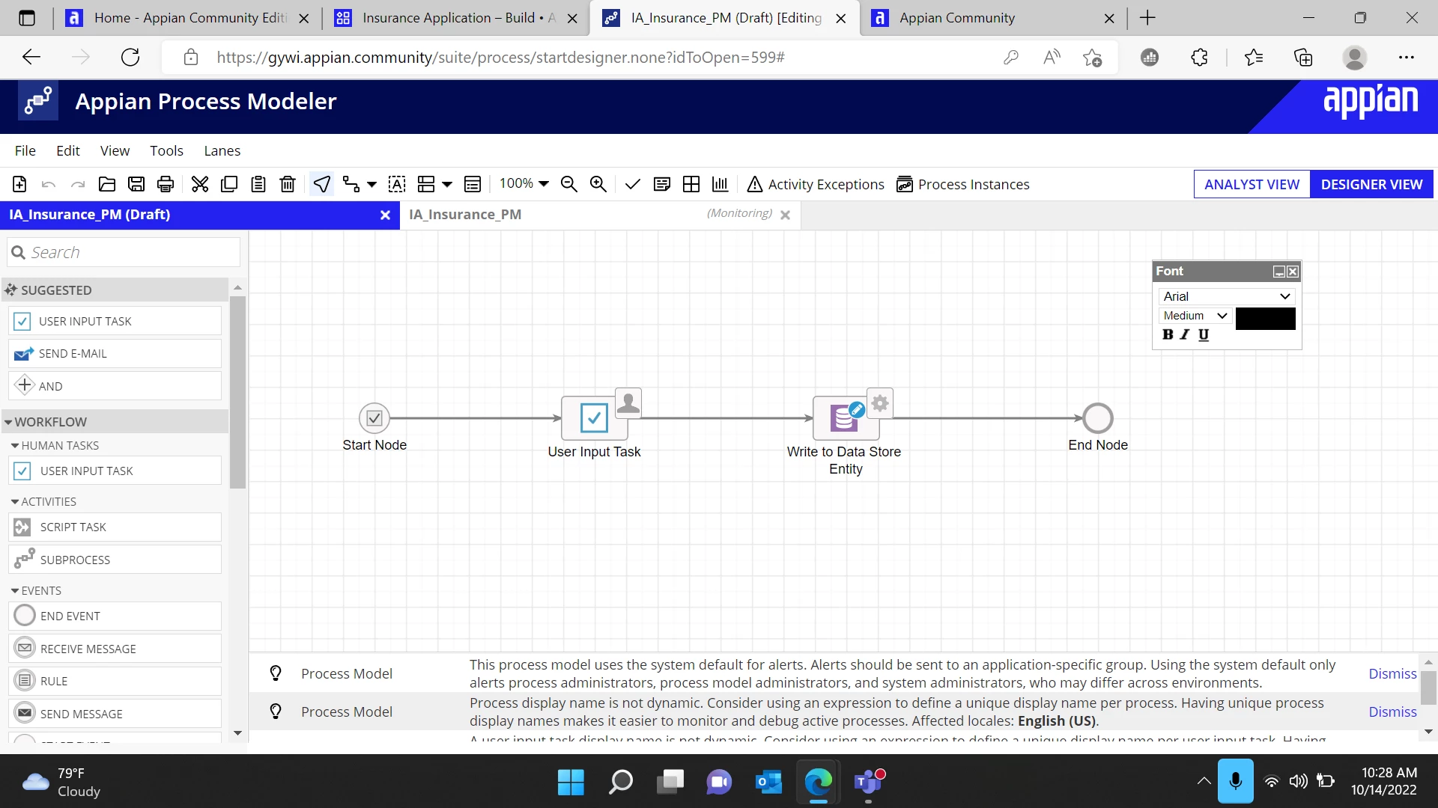Open Outlook from taskbar
The width and height of the screenshot is (1438, 808).
(x=768, y=782)
